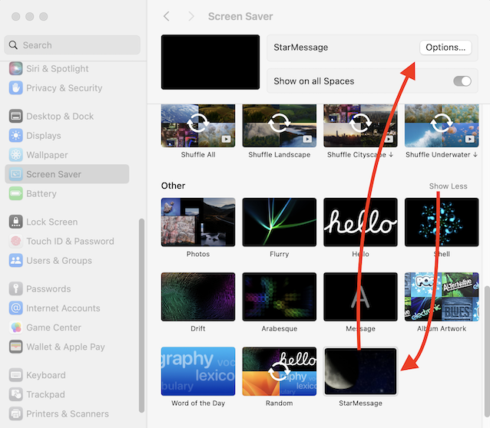This screenshot has width=490, height=428.
Task: Click the Wallpaper flower icon
Action: (15, 155)
